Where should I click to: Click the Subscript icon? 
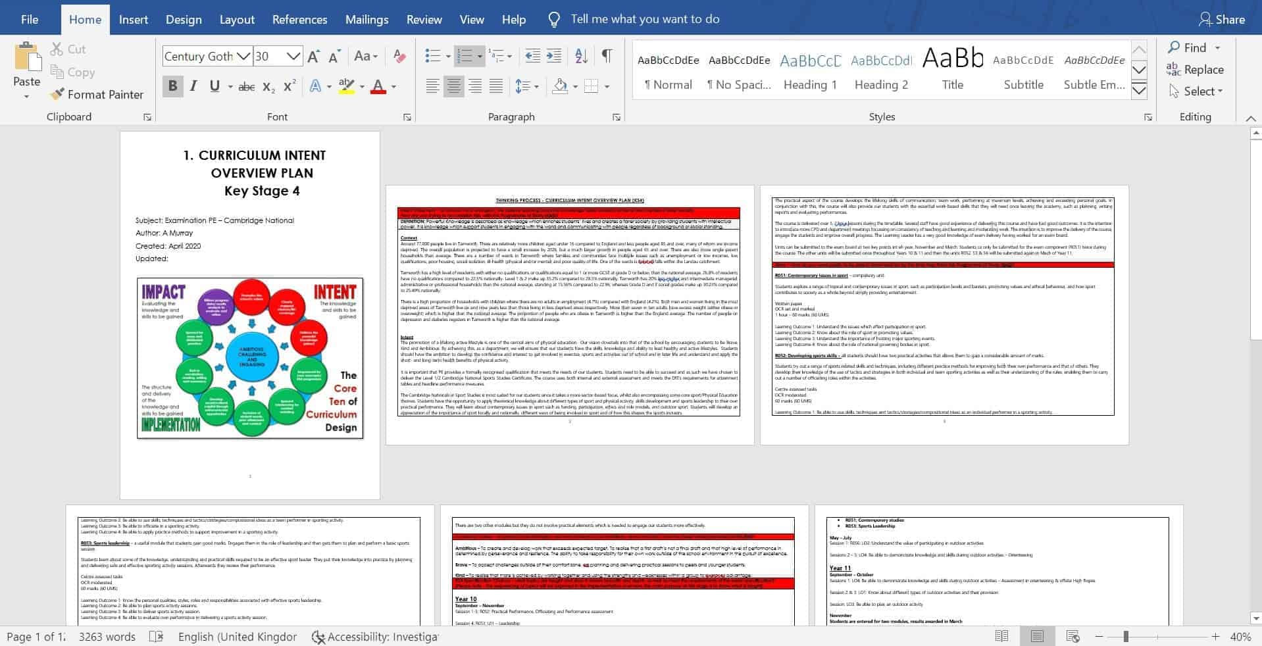click(268, 87)
